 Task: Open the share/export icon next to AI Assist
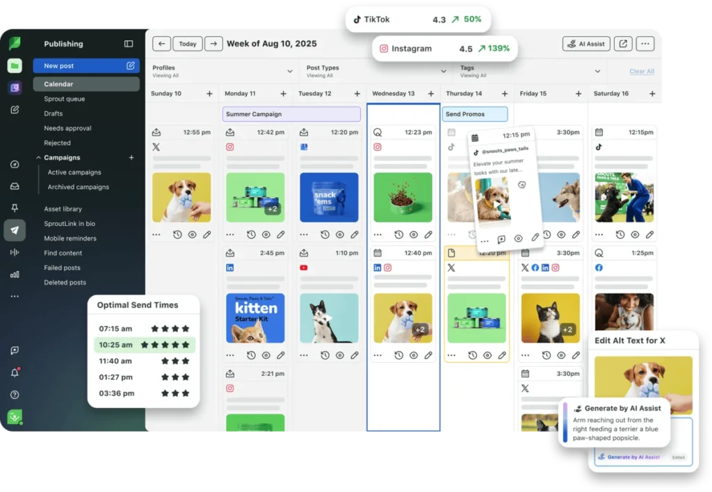[x=623, y=44]
